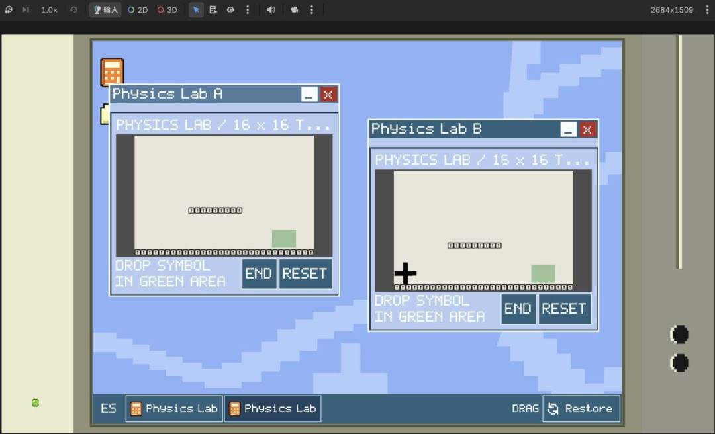Close the Physics Lab B window
715x434 pixels.
[587, 130]
